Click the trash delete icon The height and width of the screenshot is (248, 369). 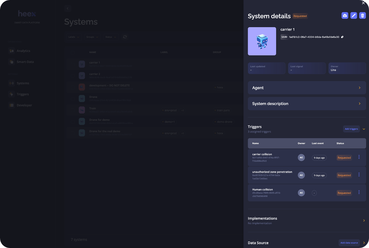tap(363, 15)
